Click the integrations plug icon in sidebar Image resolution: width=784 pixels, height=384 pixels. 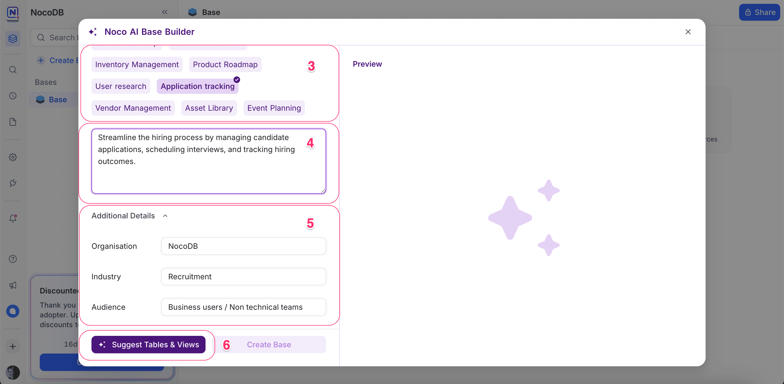[x=13, y=183]
